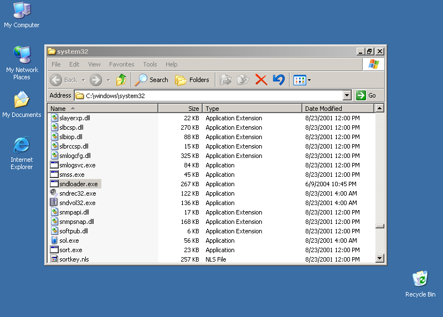
Task: Sort files by the Size column header
Action: (x=180, y=109)
